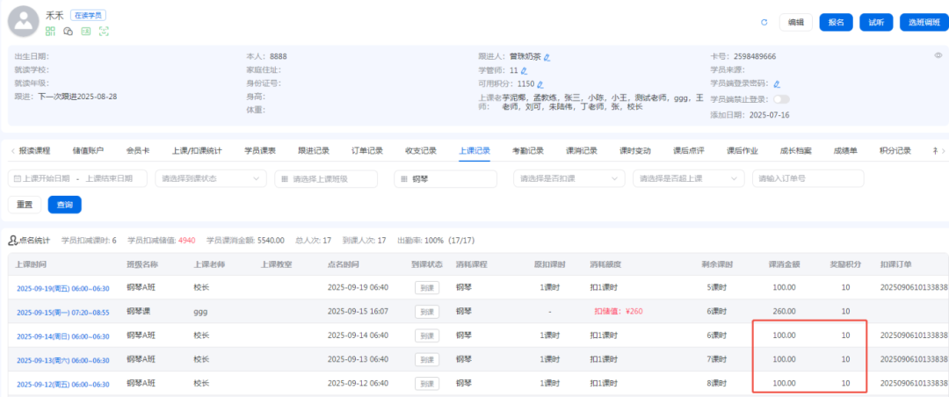Toggle the eye visibility icon for info
Image resolution: width=949 pixels, height=397 pixels.
[938, 55]
